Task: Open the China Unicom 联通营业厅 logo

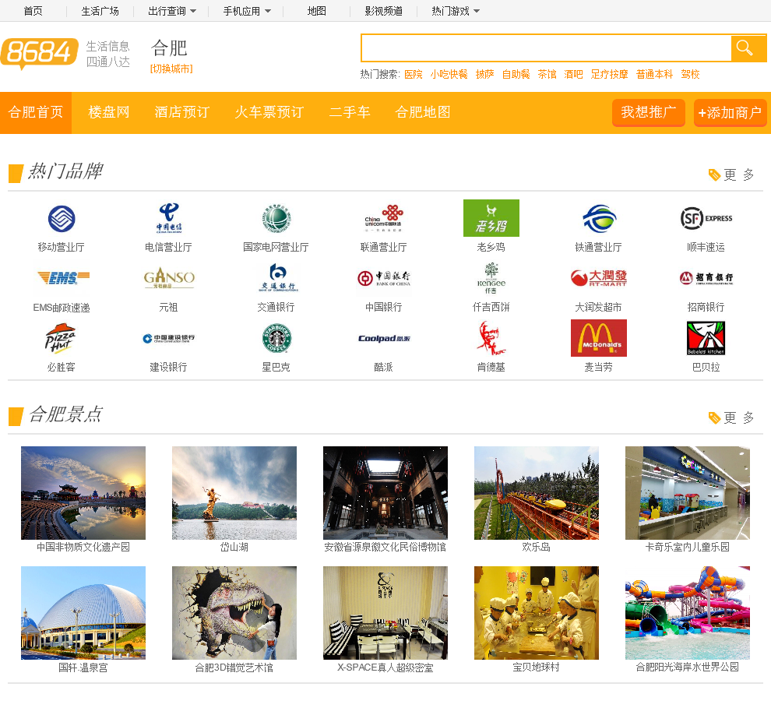Action: point(383,218)
